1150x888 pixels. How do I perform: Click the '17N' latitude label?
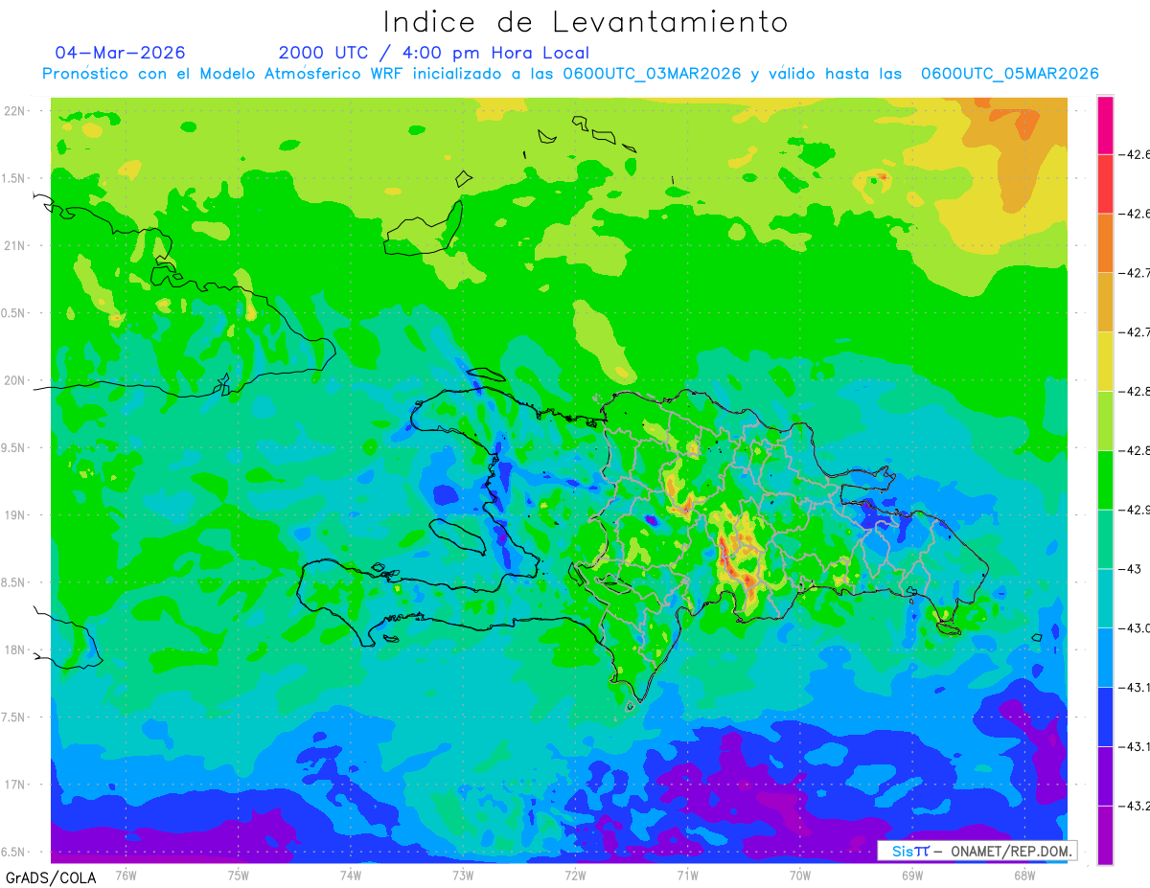15,785
